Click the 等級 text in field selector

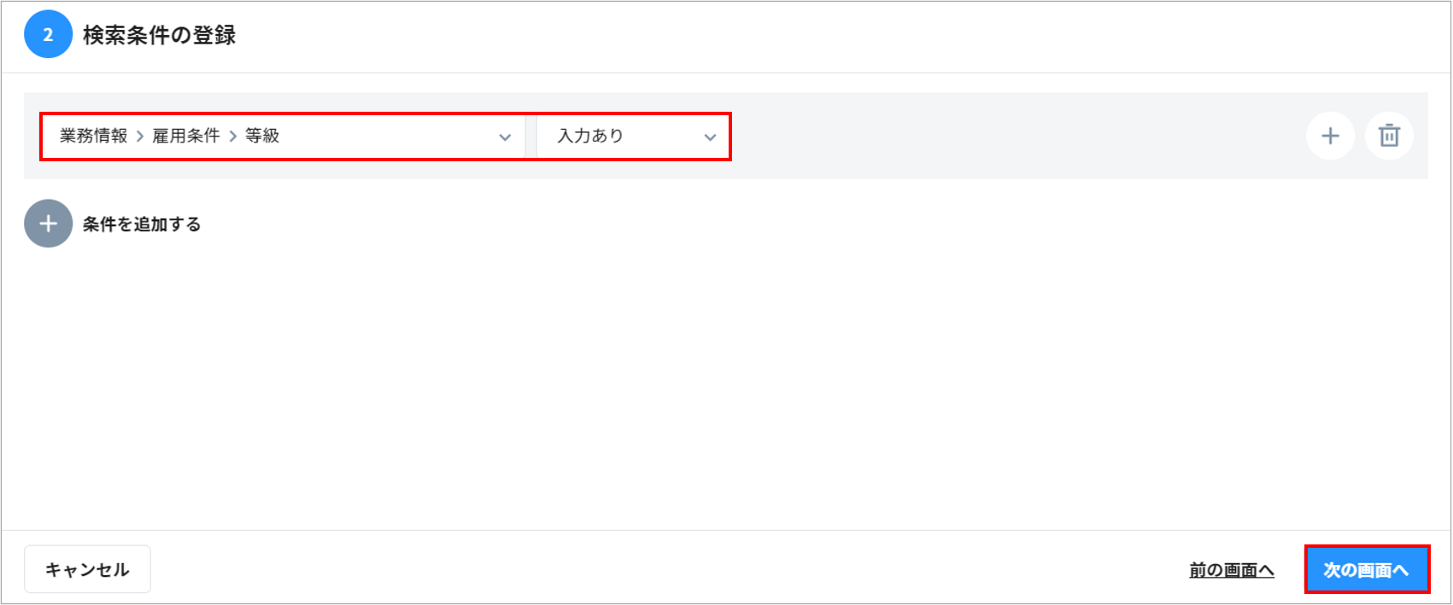pyautogui.click(x=262, y=136)
